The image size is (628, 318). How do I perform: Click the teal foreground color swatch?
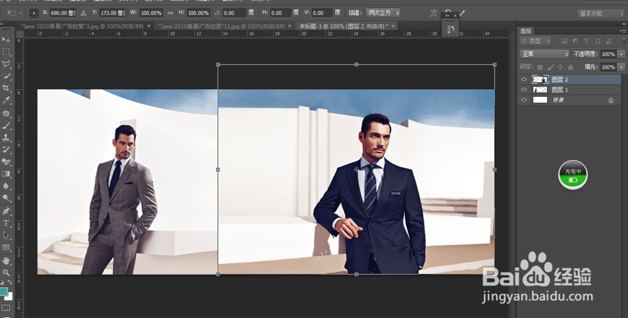pyautogui.click(x=4, y=292)
